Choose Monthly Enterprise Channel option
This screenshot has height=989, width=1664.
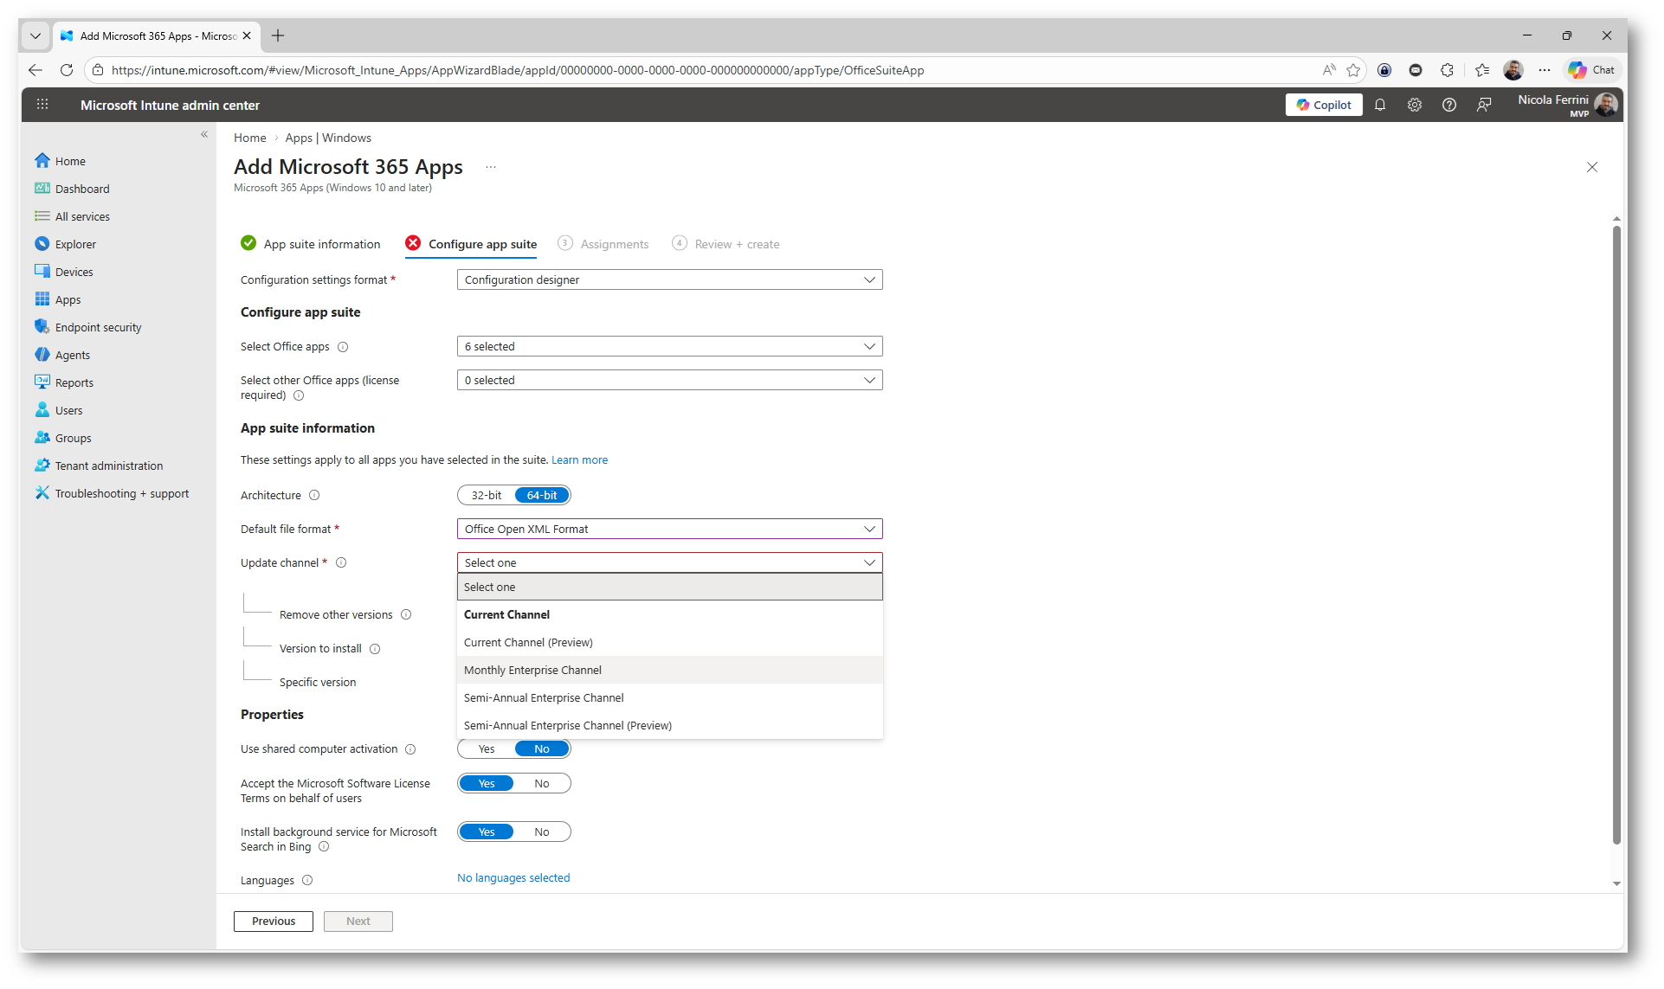click(x=532, y=670)
